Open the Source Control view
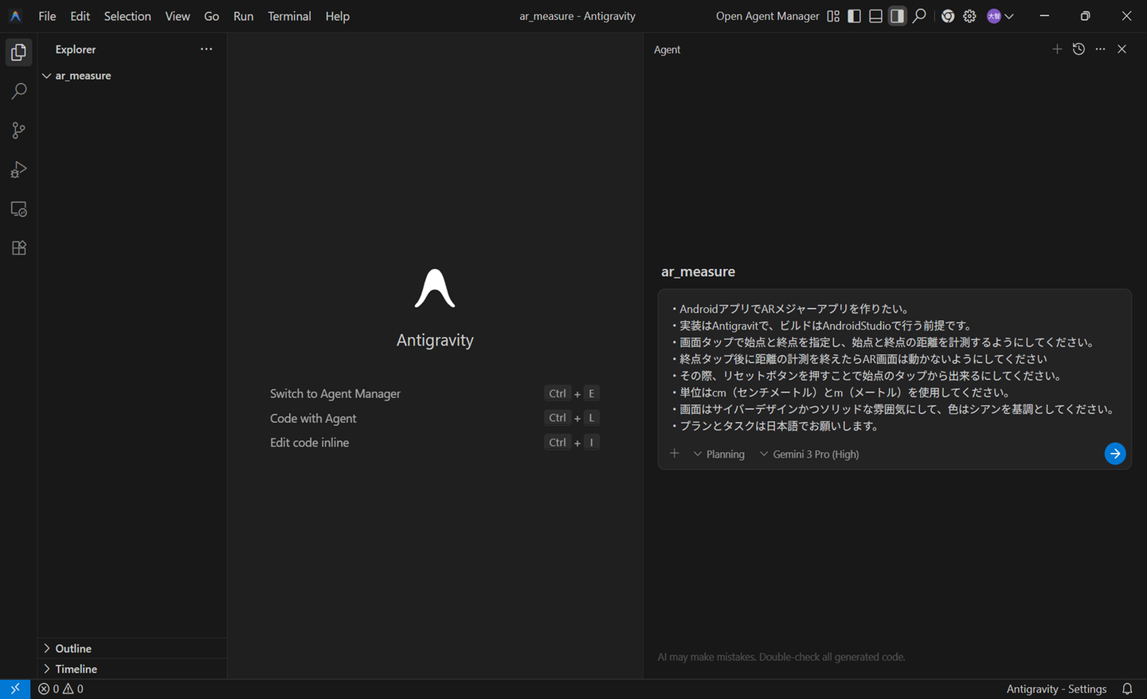1147x699 pixels. tap(18, 131)
